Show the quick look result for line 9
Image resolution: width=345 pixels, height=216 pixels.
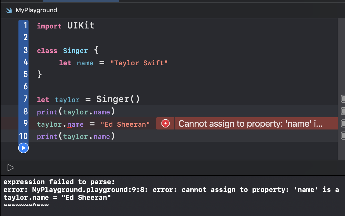click(x=343, y=124)
